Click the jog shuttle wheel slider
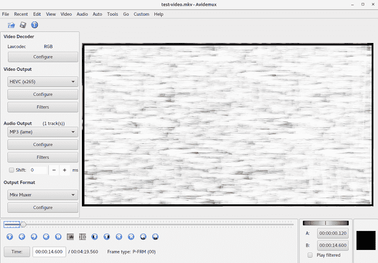This screenshot has width=378, height=263. [325, 223]
